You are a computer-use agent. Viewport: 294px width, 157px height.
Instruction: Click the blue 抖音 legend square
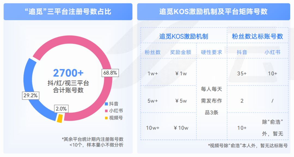click(x=106, y=104)
